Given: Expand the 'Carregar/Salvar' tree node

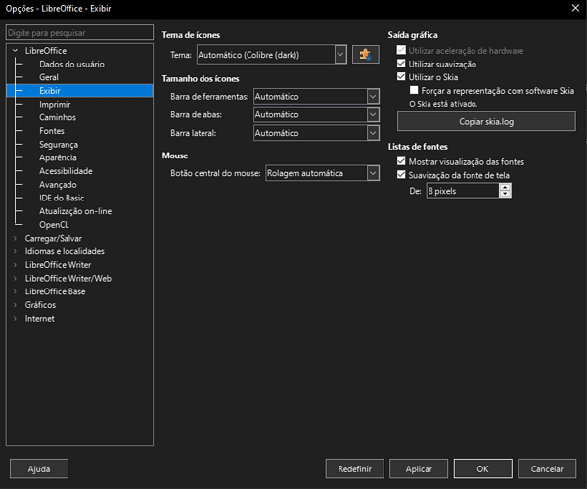Looking at the screenshot, I should click(15, 238).
